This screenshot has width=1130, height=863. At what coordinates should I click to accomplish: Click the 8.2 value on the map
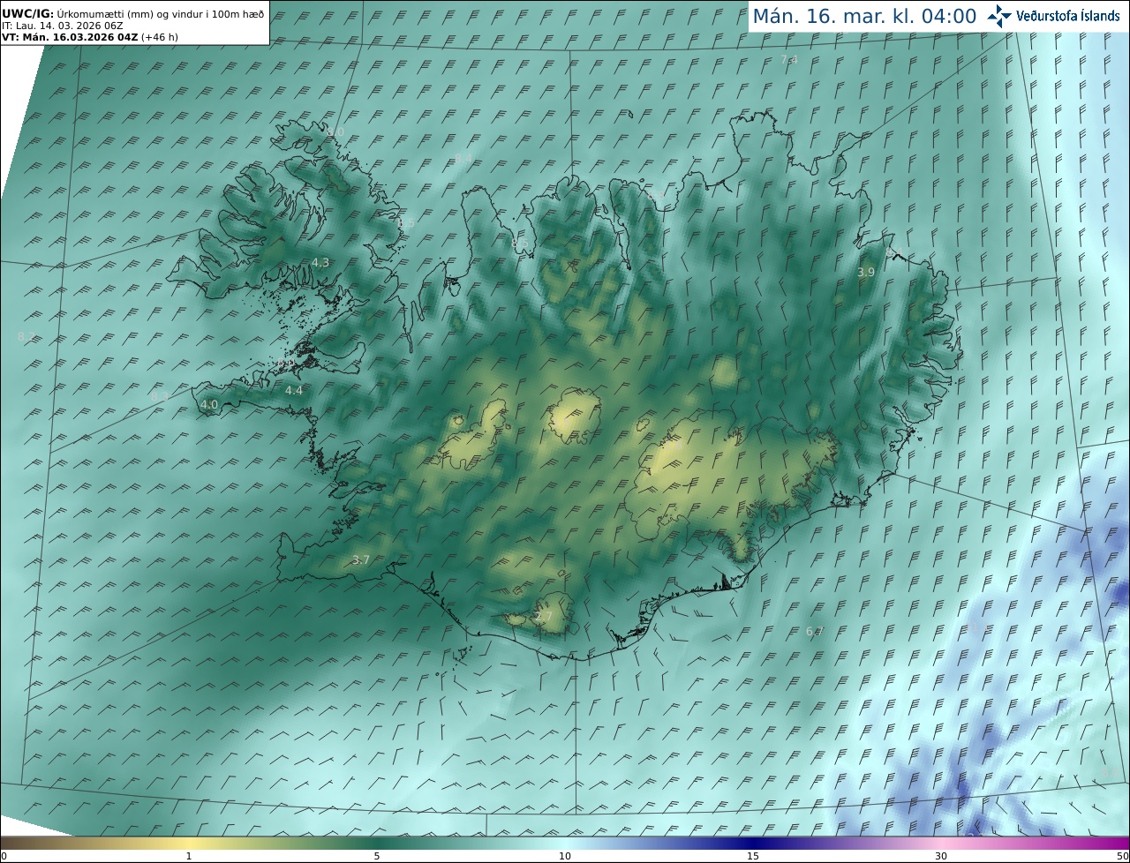click(x=26, y=337)
